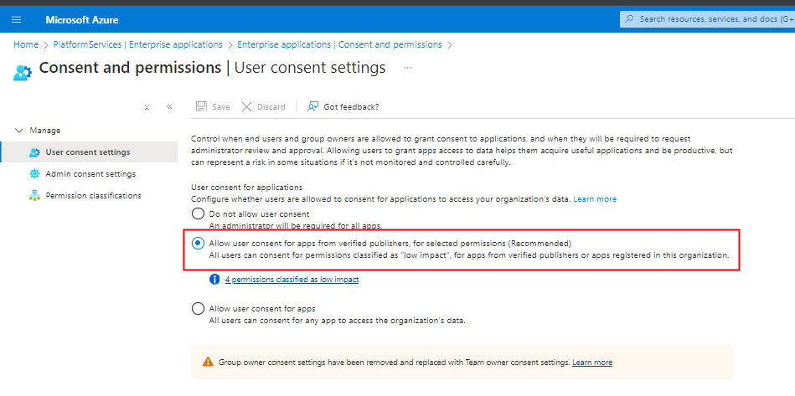Click the blue info icon by low-impact permissions
795x396 pixels.
coord(214,279)
